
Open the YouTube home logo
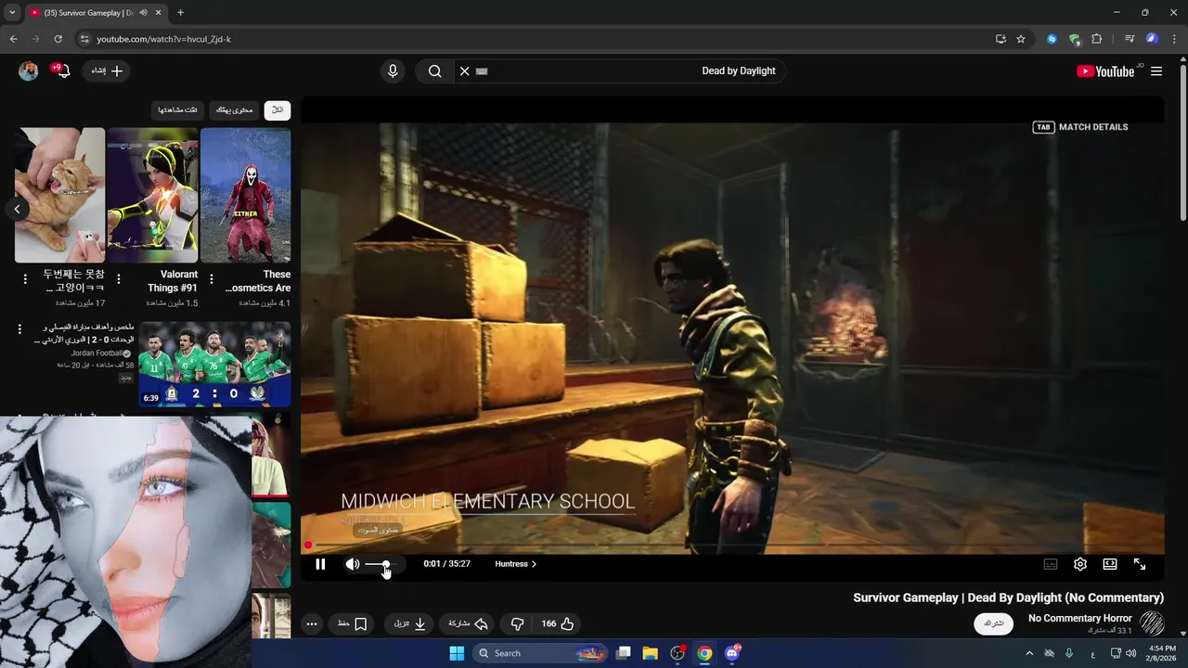tap(1105, 71)
